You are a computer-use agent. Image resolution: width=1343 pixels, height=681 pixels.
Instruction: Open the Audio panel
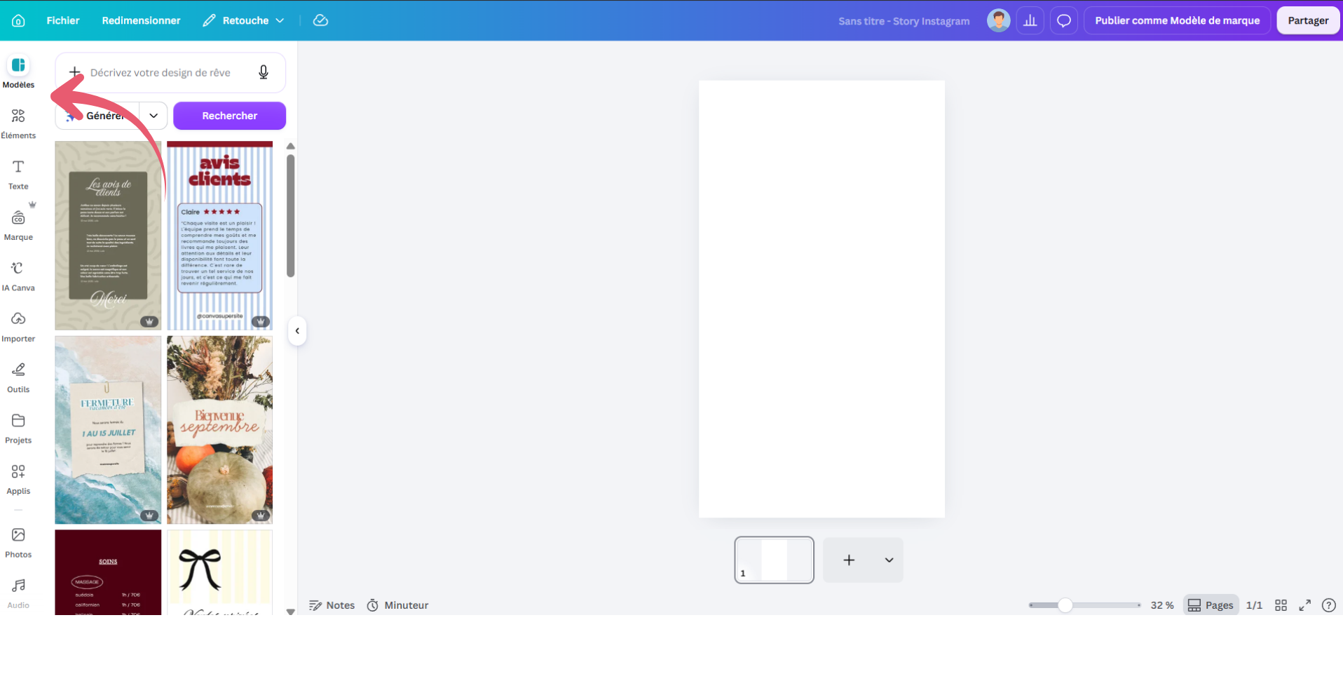point(18,593)
